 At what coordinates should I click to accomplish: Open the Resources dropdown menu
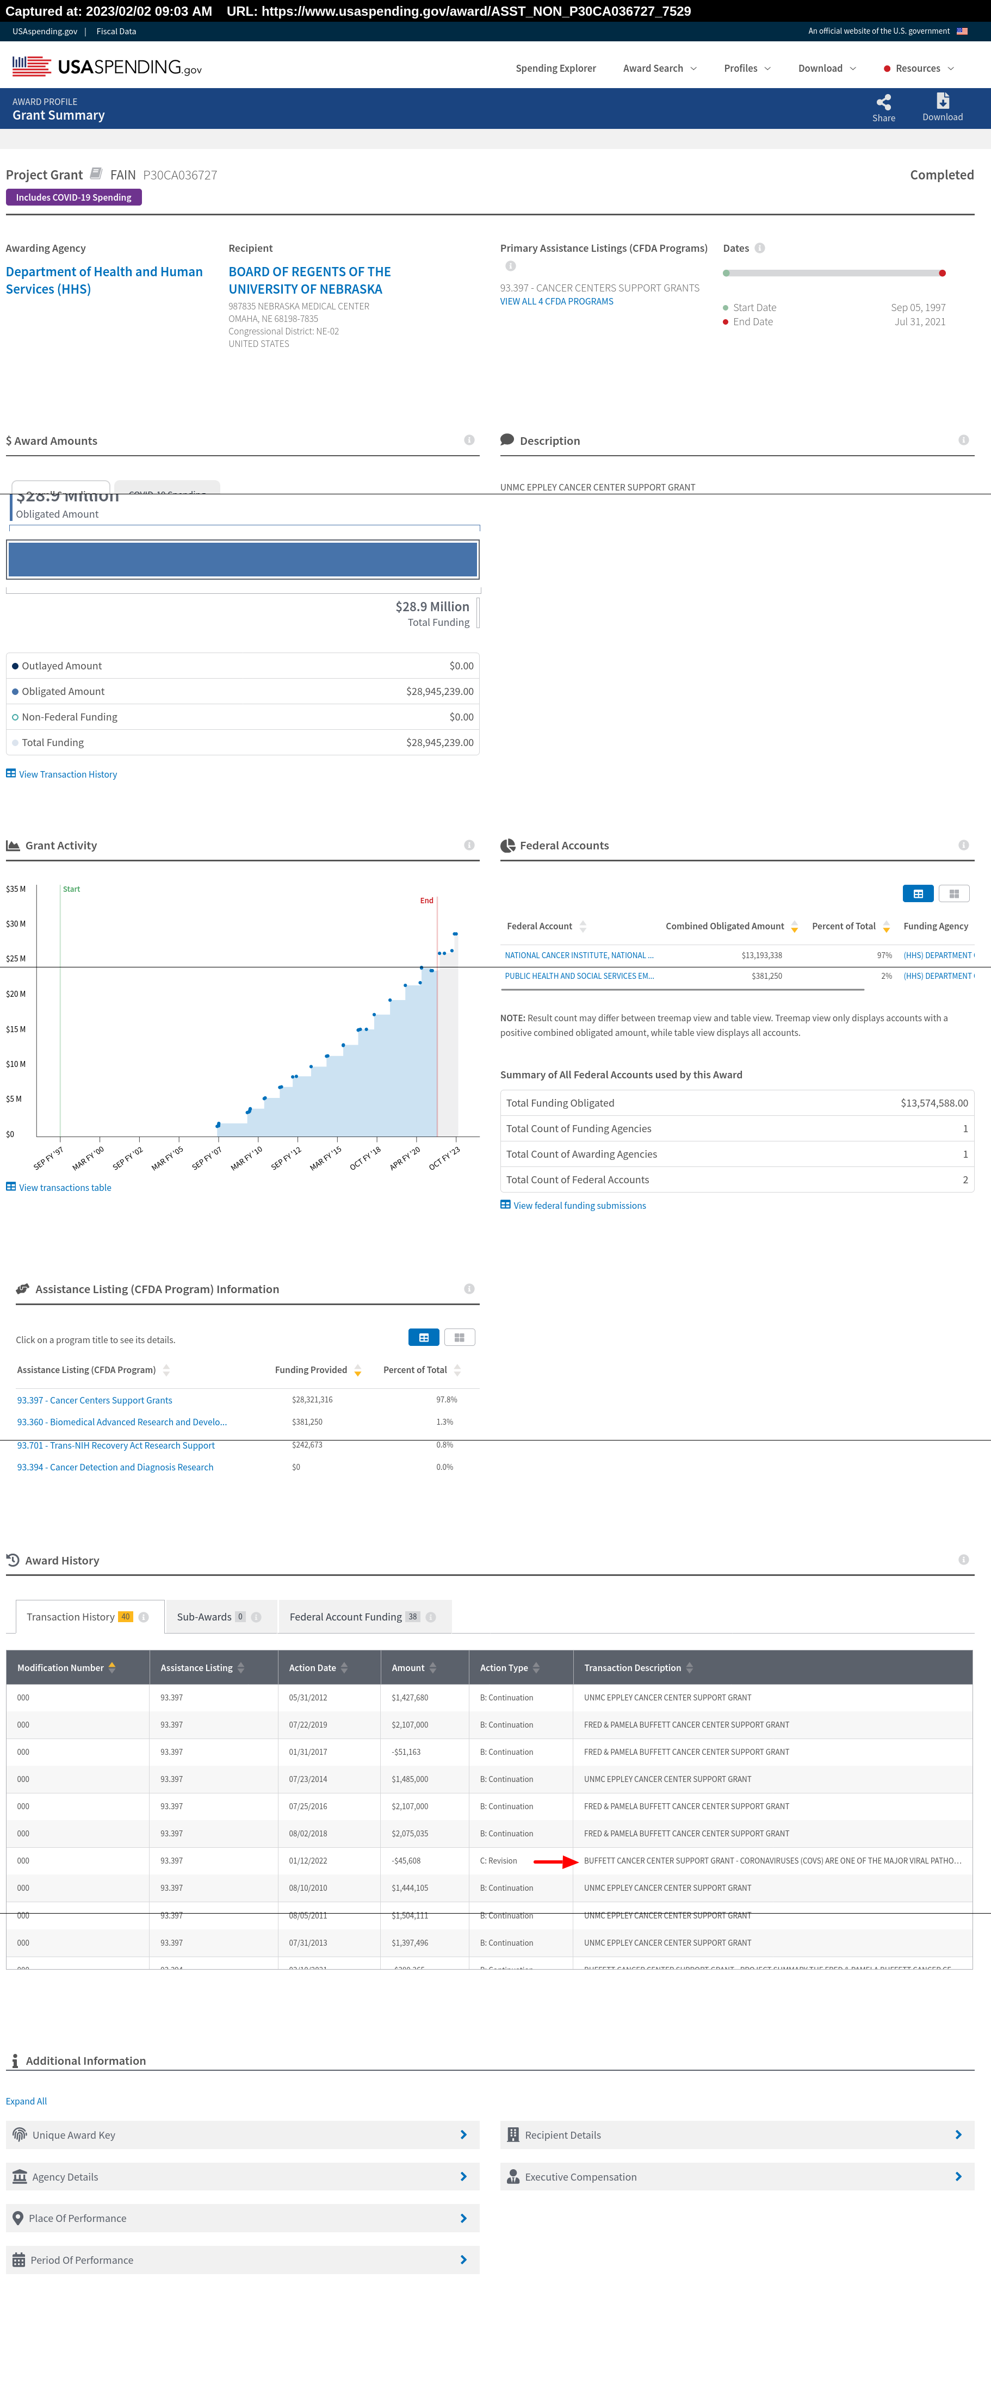click(918, 69)
